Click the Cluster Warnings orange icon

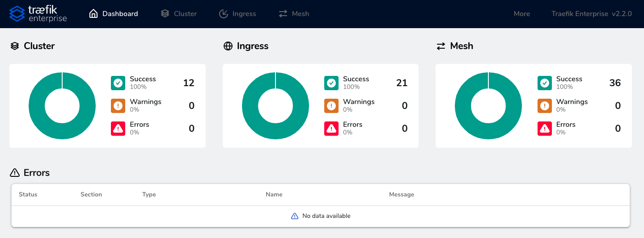pyautogui.click(x=118, y=106)
